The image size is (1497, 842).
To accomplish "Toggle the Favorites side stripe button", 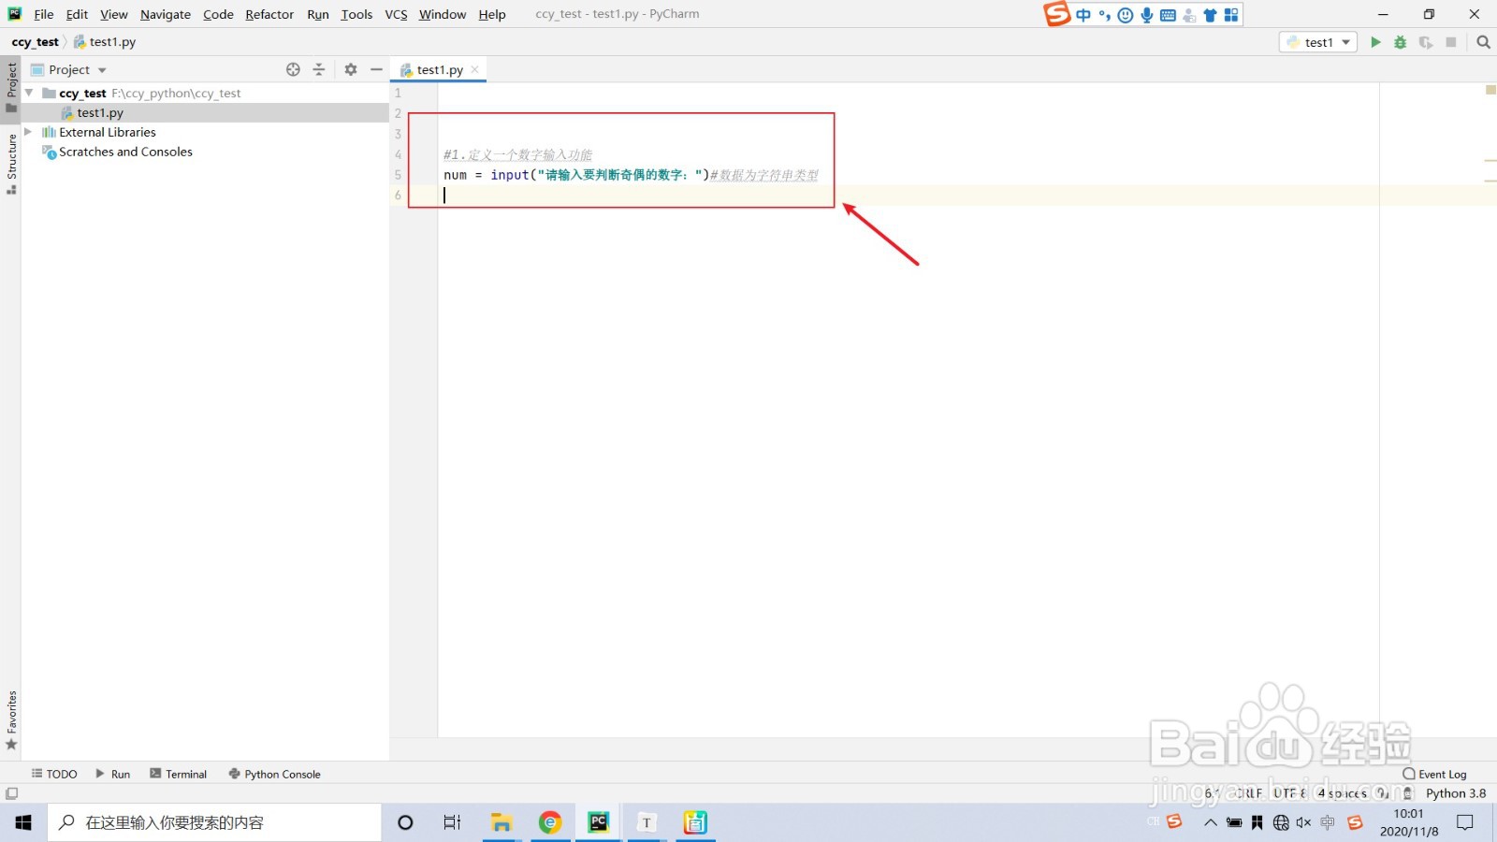I will click(11, 720).
